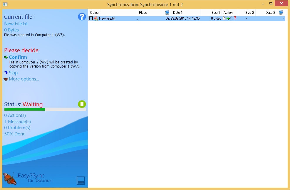
Task: Click the computer 1 icon in header
Action: click(167, 13)
